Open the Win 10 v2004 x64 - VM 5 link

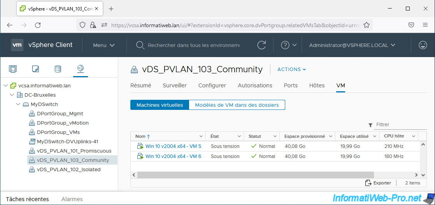click(x=174, y=146)
